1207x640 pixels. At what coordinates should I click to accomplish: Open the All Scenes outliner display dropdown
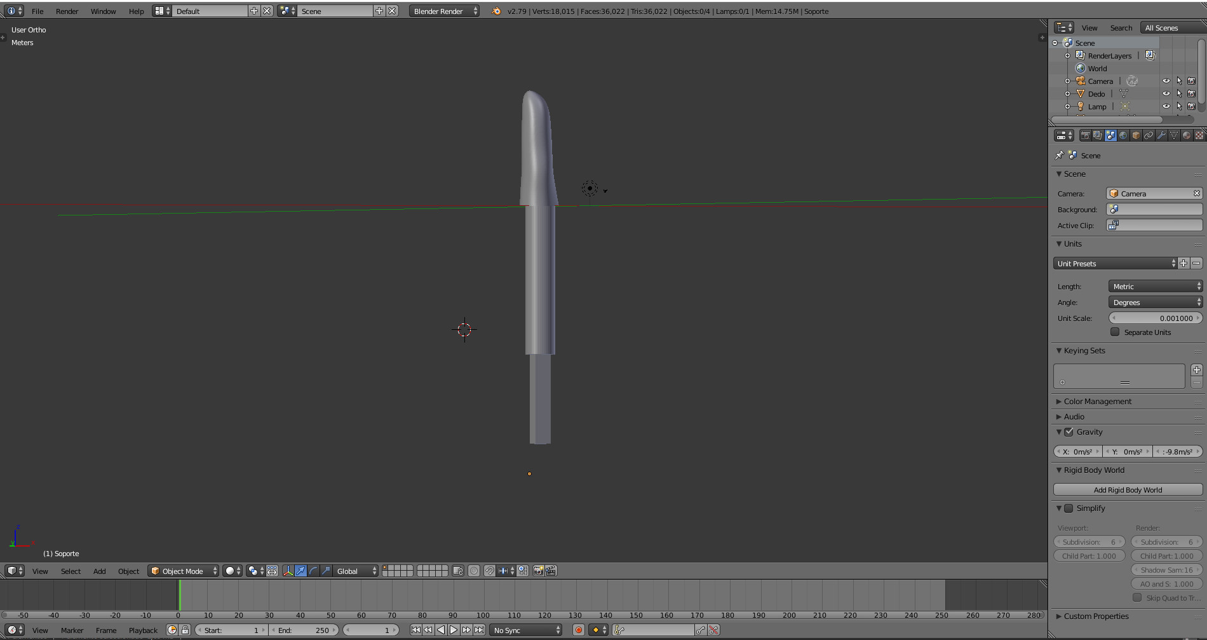pos(1173,27)
